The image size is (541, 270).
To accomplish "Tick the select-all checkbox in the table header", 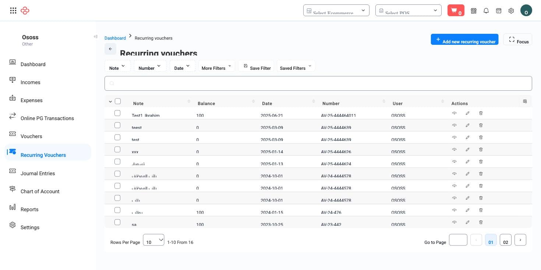I will point(118,101).
